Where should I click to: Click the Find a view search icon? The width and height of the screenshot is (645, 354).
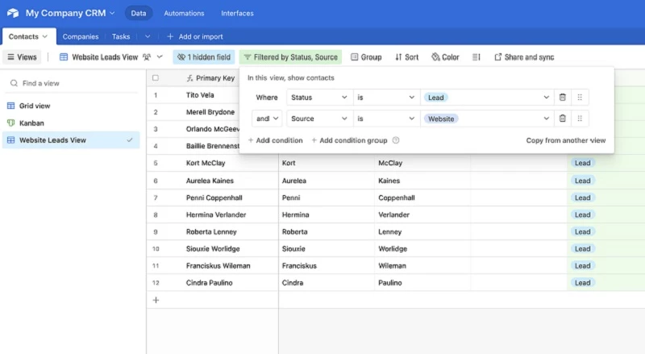(14, 83)
